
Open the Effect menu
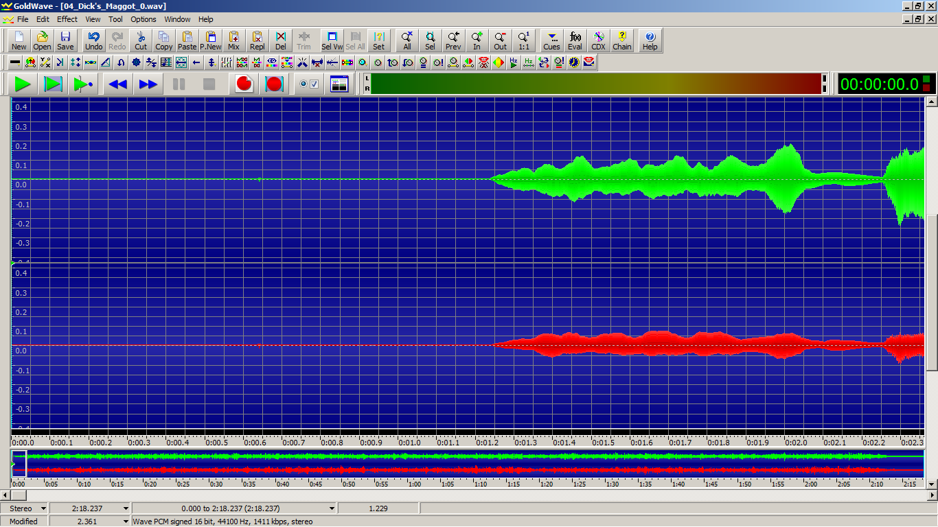67,19
